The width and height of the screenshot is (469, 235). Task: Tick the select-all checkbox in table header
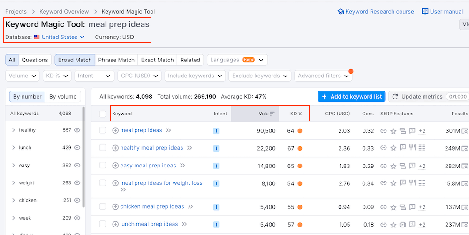coord(103,114)
